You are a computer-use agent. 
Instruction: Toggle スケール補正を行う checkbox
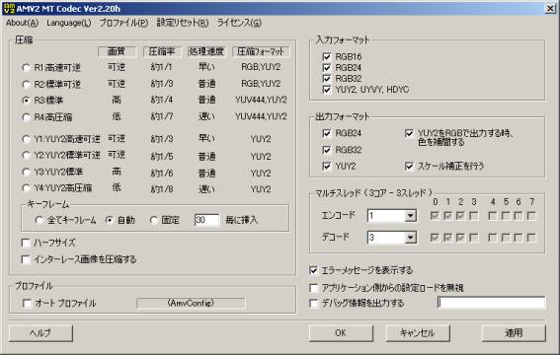(409, 167)
